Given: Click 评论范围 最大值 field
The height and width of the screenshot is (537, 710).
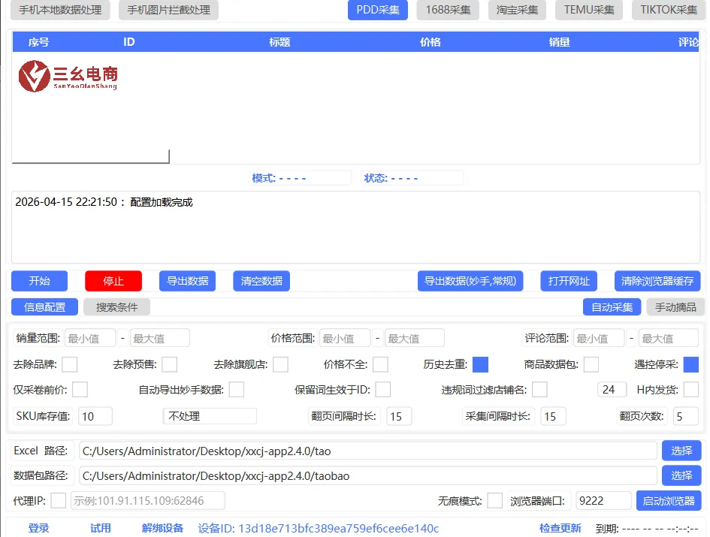Looking at the screenshot, I should pyautogui.click(x=669, y=338).
